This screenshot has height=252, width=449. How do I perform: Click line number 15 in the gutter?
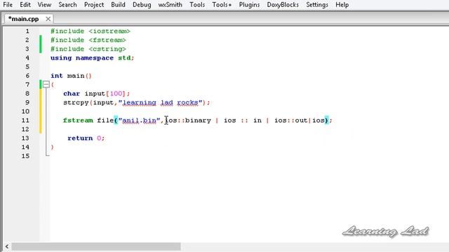[25, 156]
